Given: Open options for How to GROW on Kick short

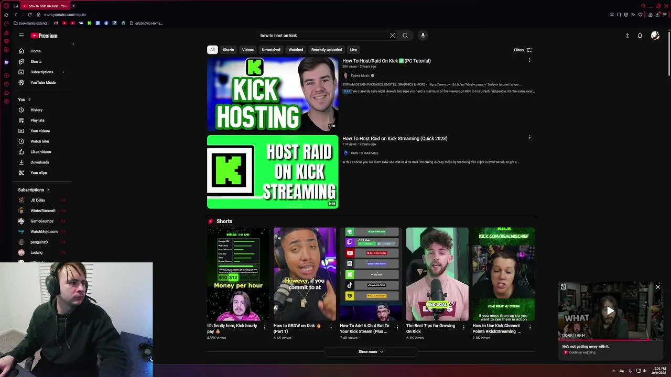Looking at the screenshot, I should tap(331, 328).
